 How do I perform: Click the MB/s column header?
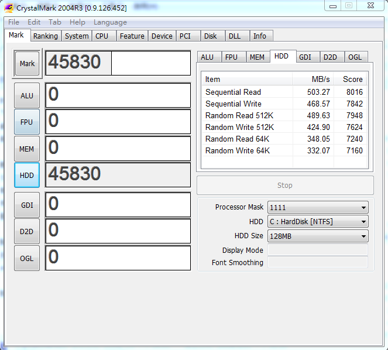coord(313,79)
